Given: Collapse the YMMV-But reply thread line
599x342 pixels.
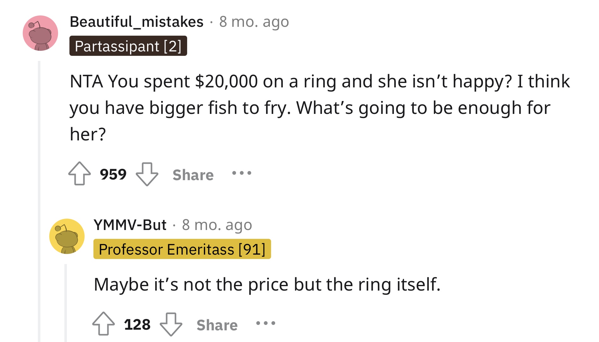Looking at the screenshot, I should pos(66,303).
